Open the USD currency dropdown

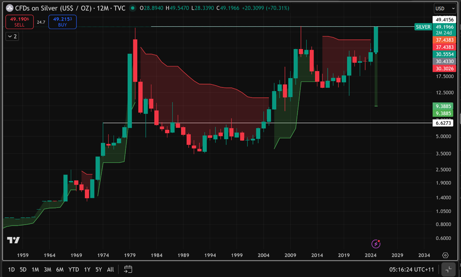[x=445, y=8]
